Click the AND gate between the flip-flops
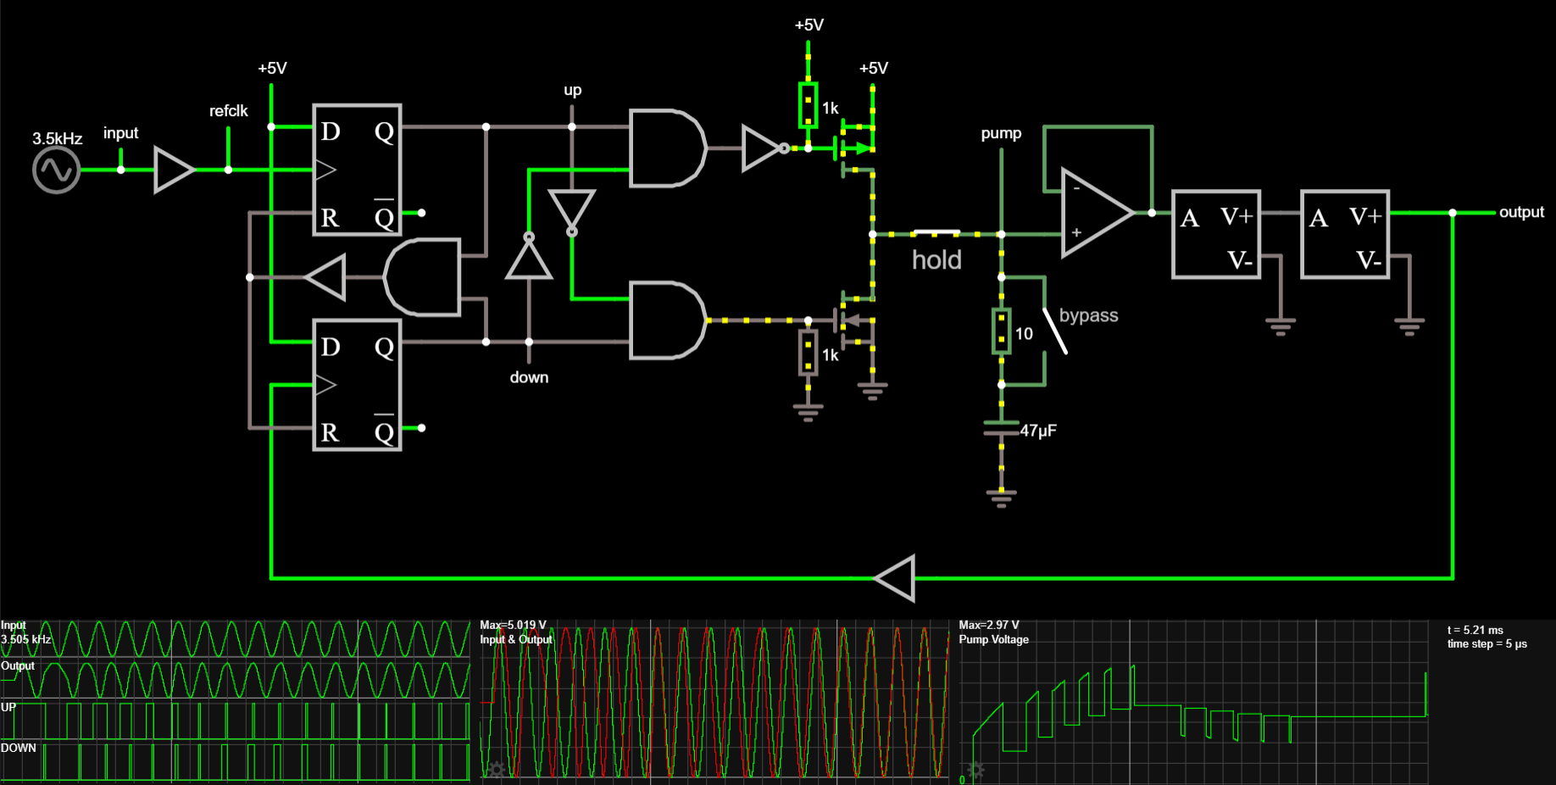 tap(422, 277)
